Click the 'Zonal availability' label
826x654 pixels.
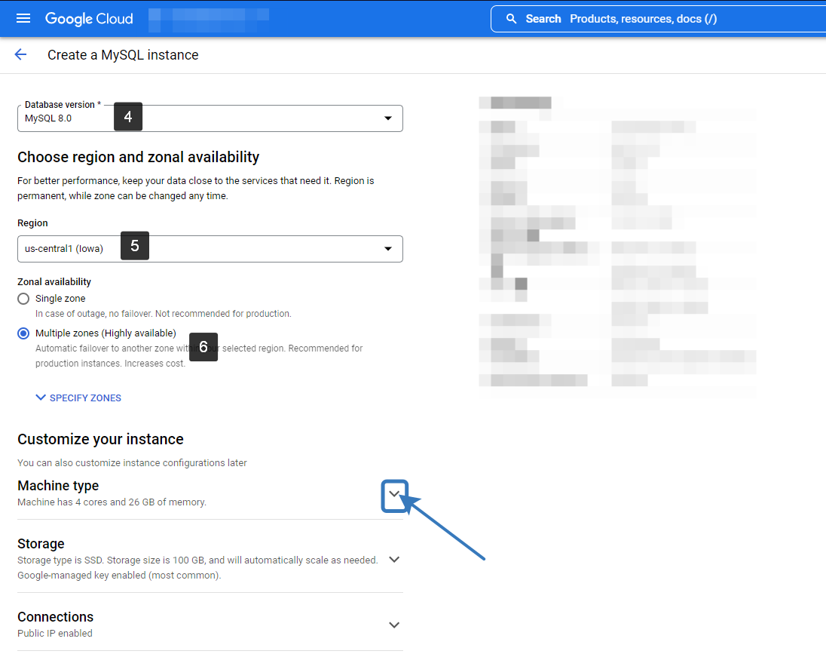54,281
